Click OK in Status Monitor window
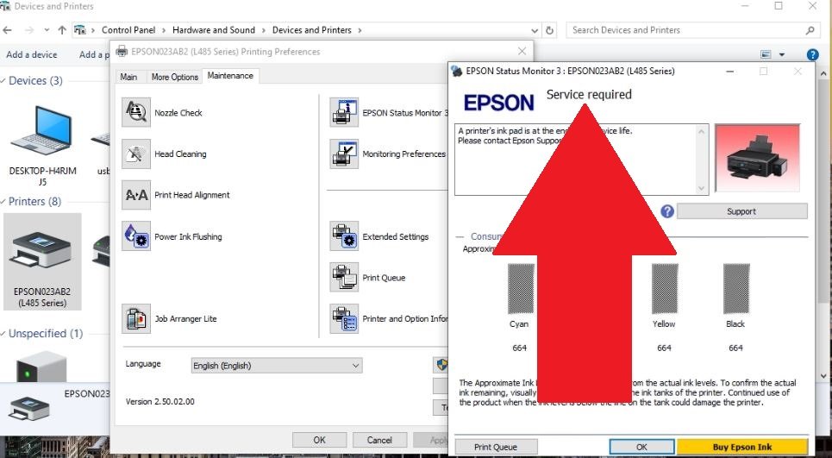832x458 pixels. coord(641,447)
